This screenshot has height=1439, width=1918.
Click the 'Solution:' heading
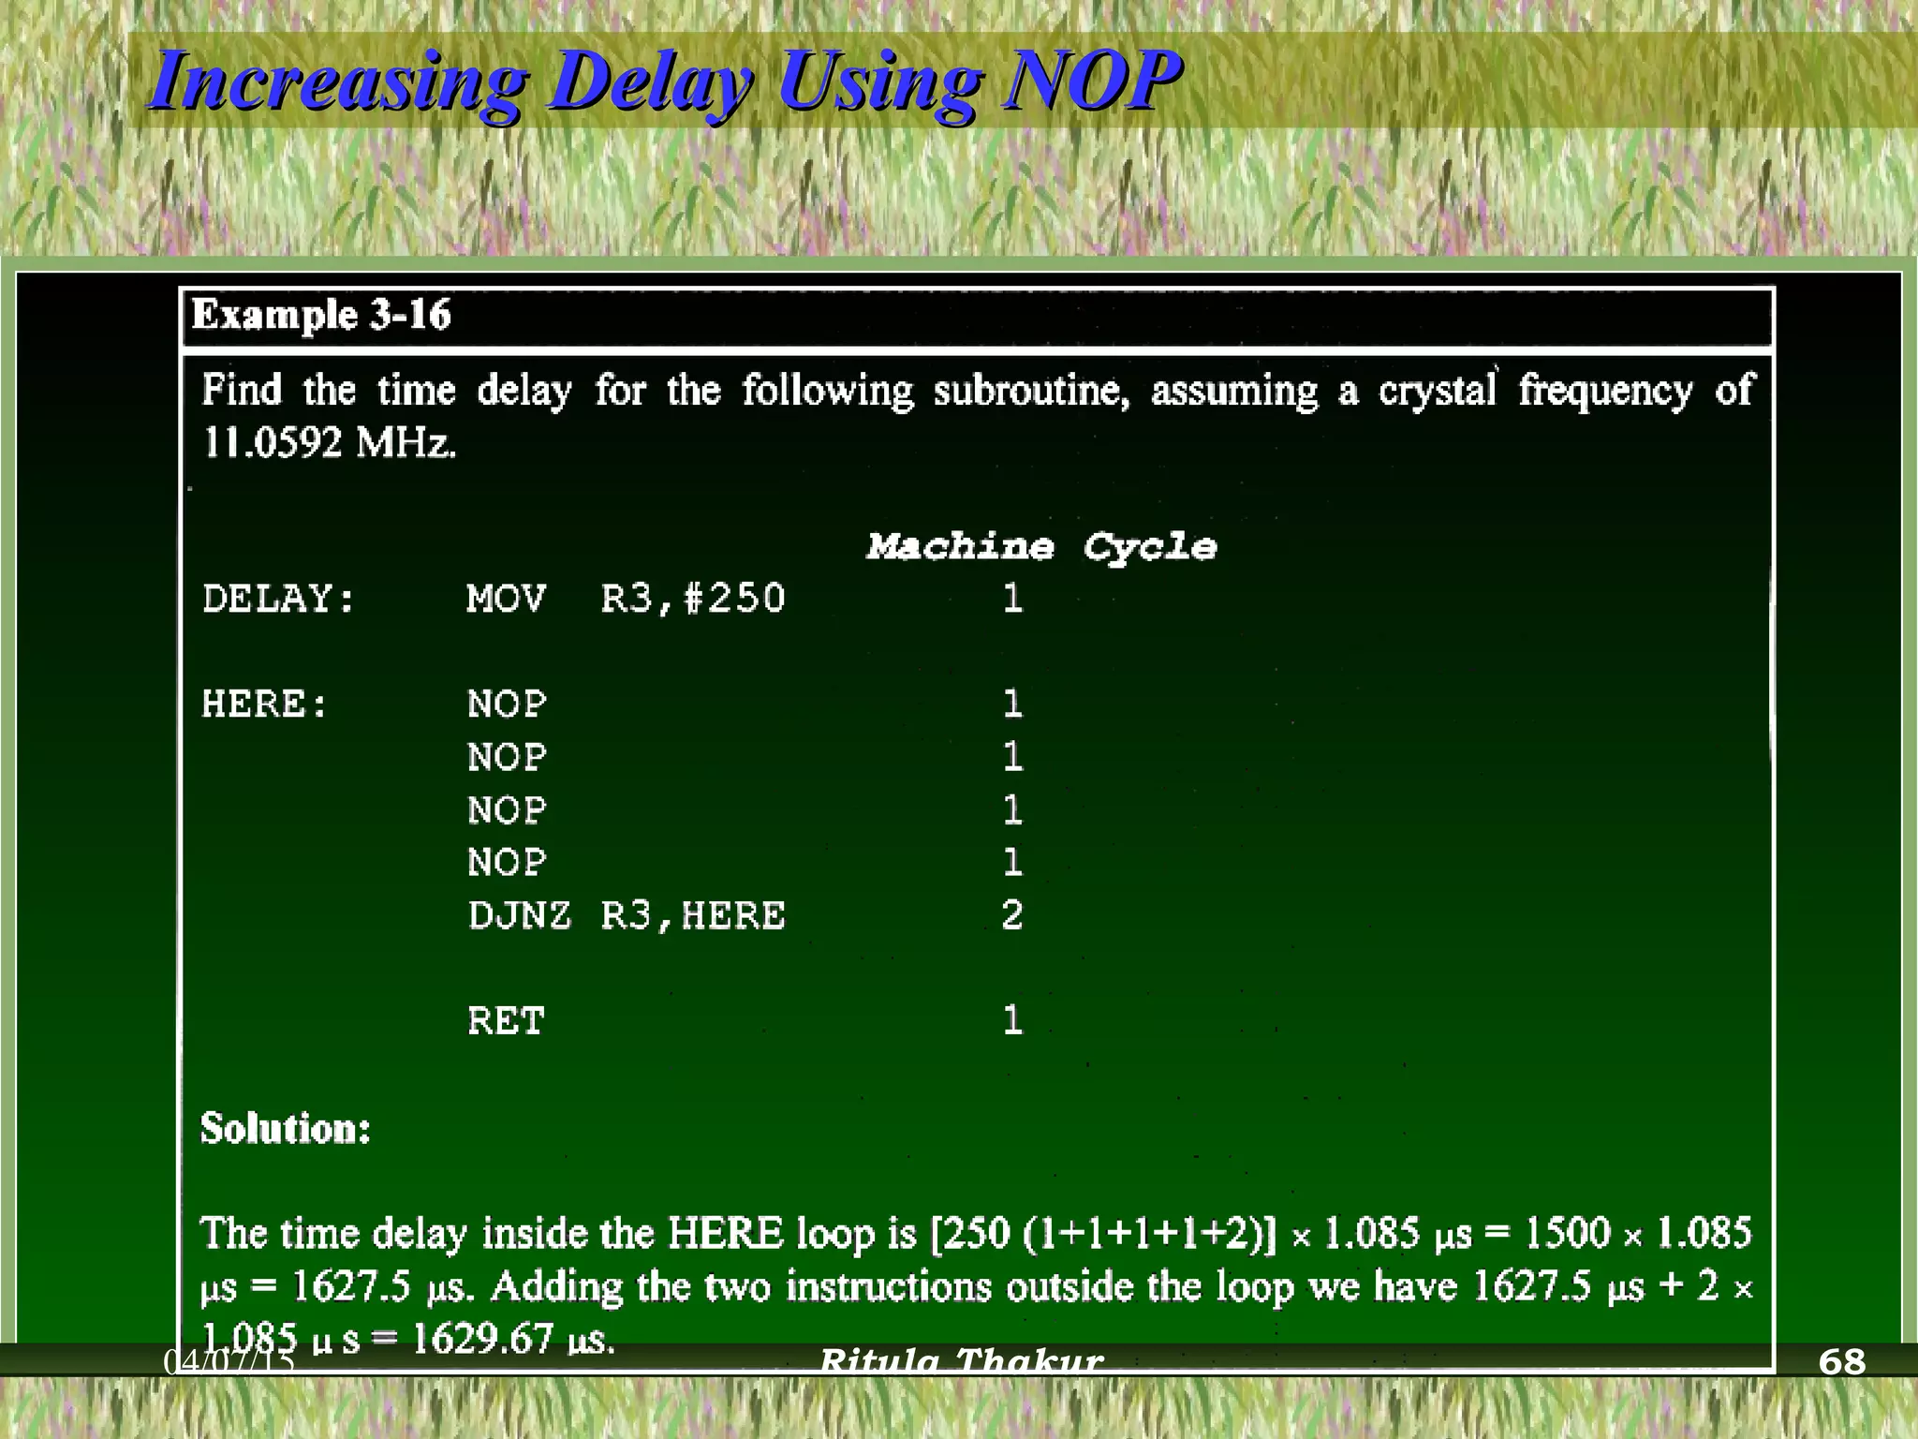click(286, 1129)
